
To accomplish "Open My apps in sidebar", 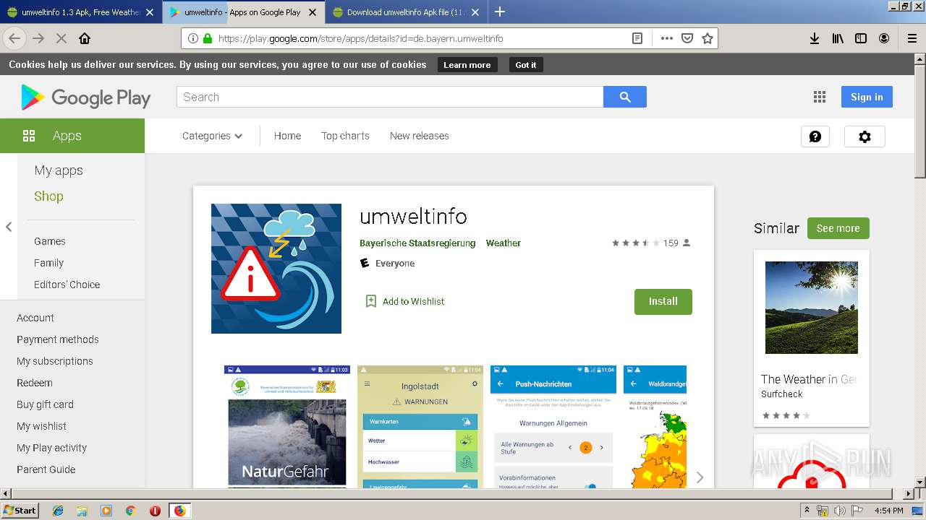I will coord(59,170).
